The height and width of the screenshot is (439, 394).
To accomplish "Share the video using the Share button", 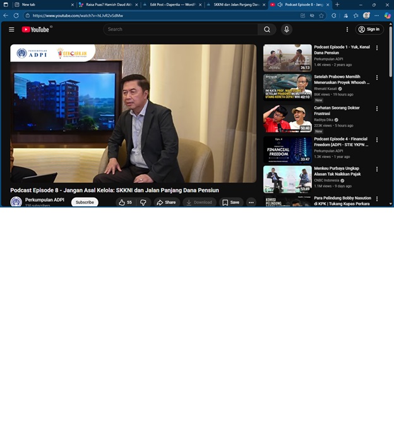I will tap(167, 202).
